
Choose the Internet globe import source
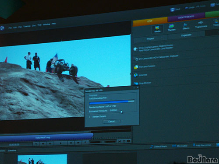pyautogui.click(x=136, y=75)
